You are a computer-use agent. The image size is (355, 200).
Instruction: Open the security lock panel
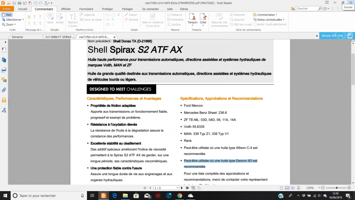(x=4, y=100)
